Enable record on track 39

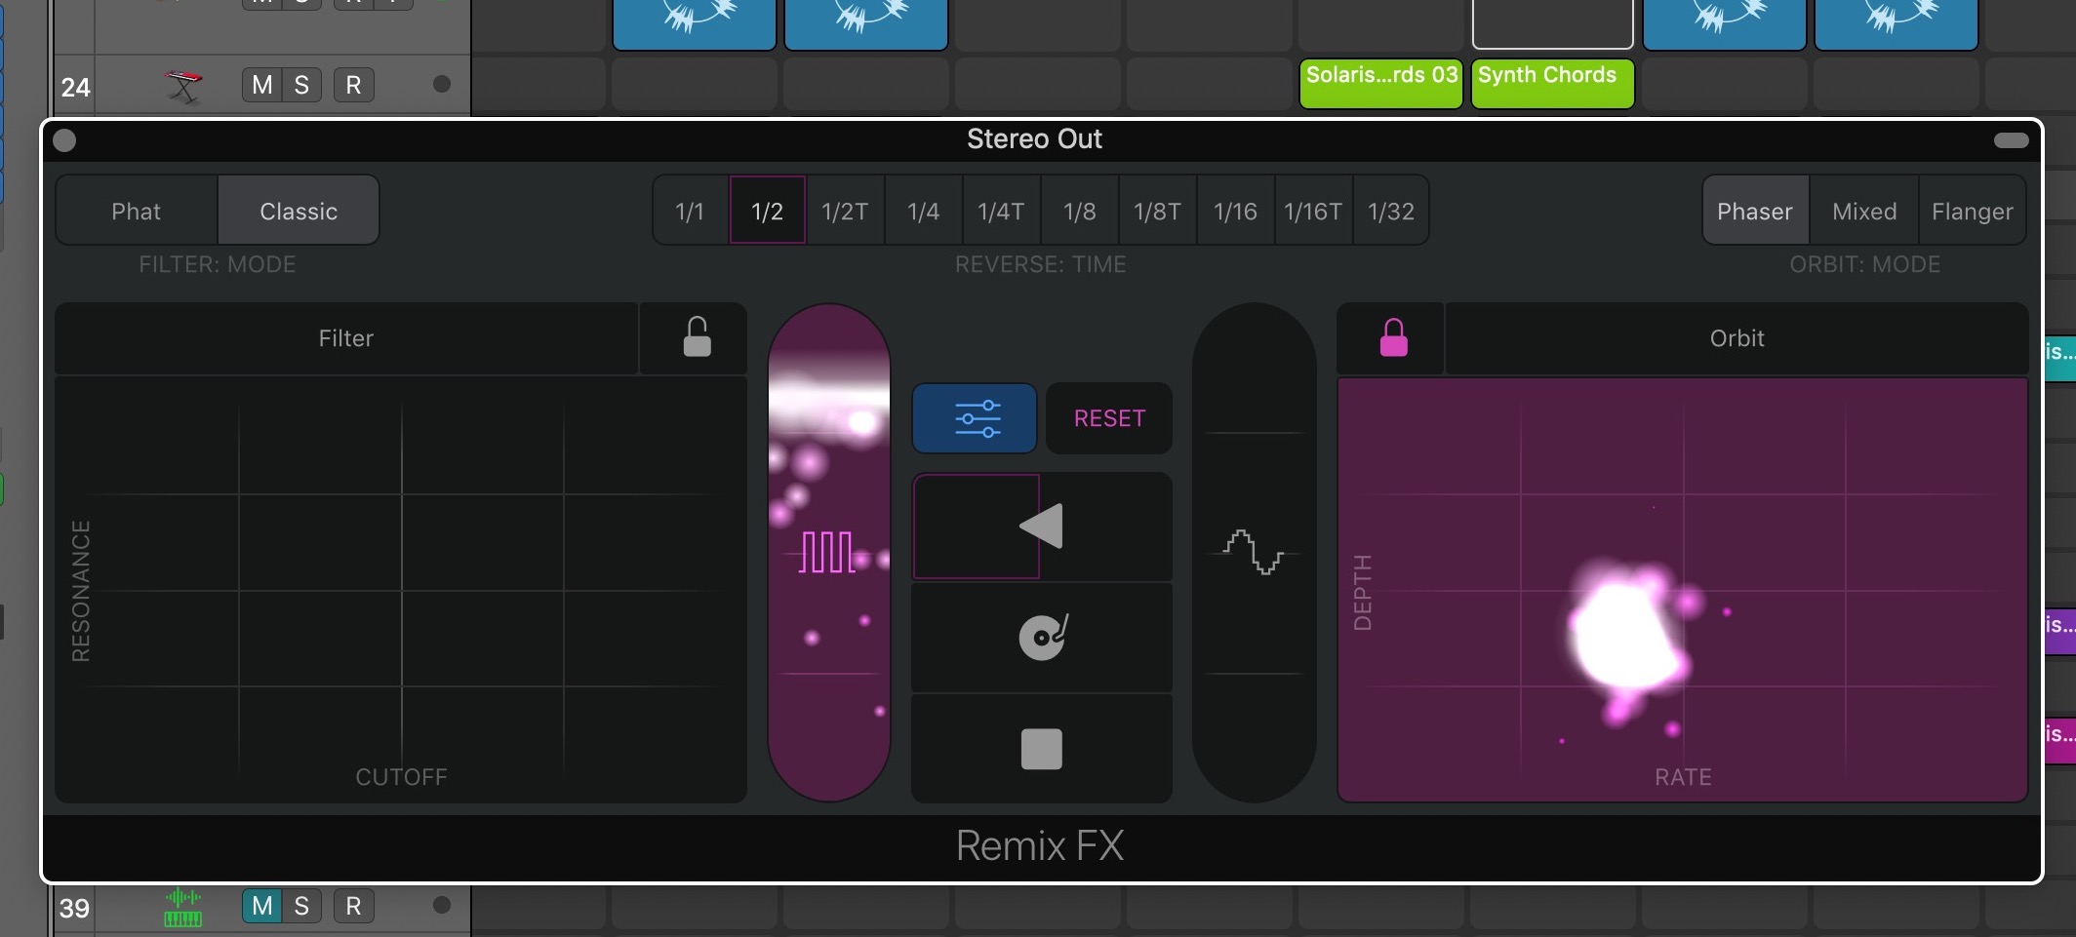pos(353,906)
